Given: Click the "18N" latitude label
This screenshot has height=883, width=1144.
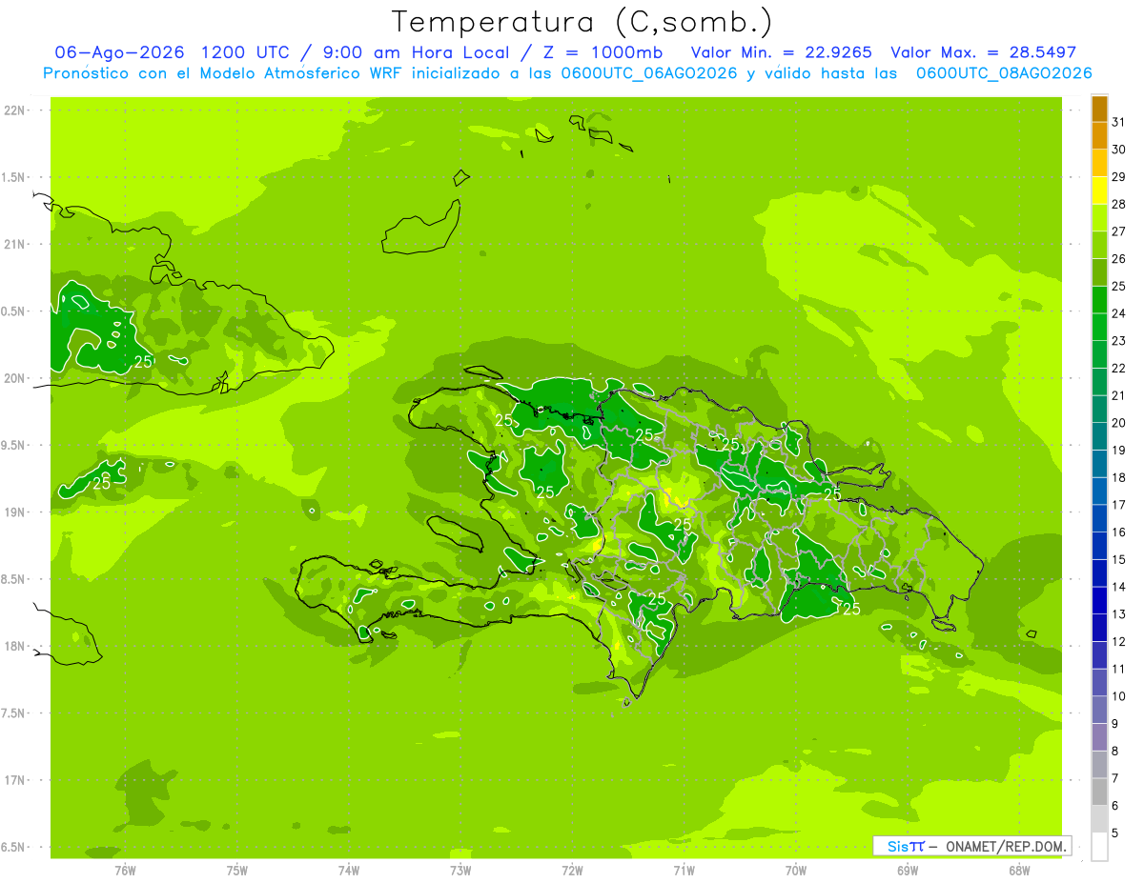Looking at the screenshot, I should pos(14,647).
